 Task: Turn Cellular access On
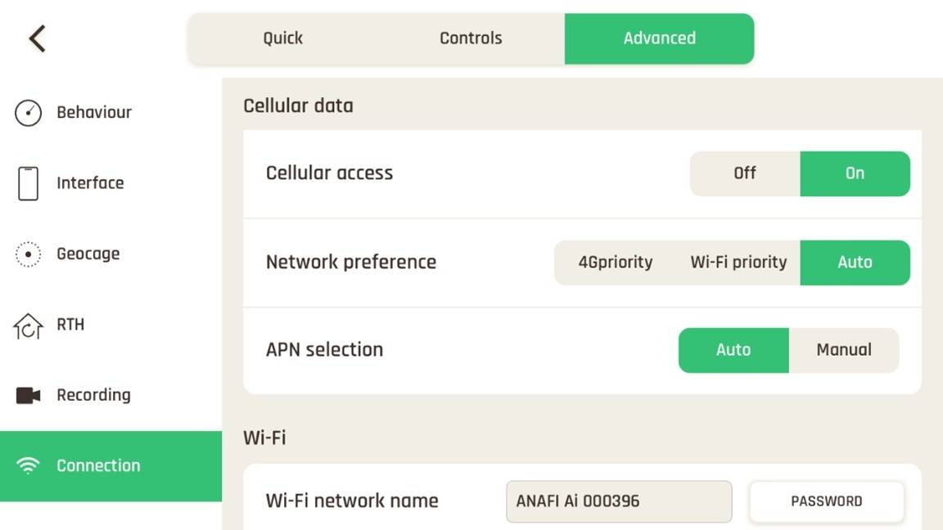(855, 173)
